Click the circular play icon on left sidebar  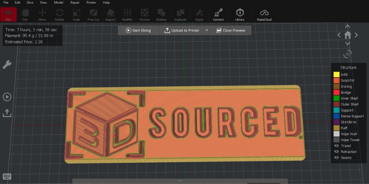pyautogui.click(x=7, y=97)
